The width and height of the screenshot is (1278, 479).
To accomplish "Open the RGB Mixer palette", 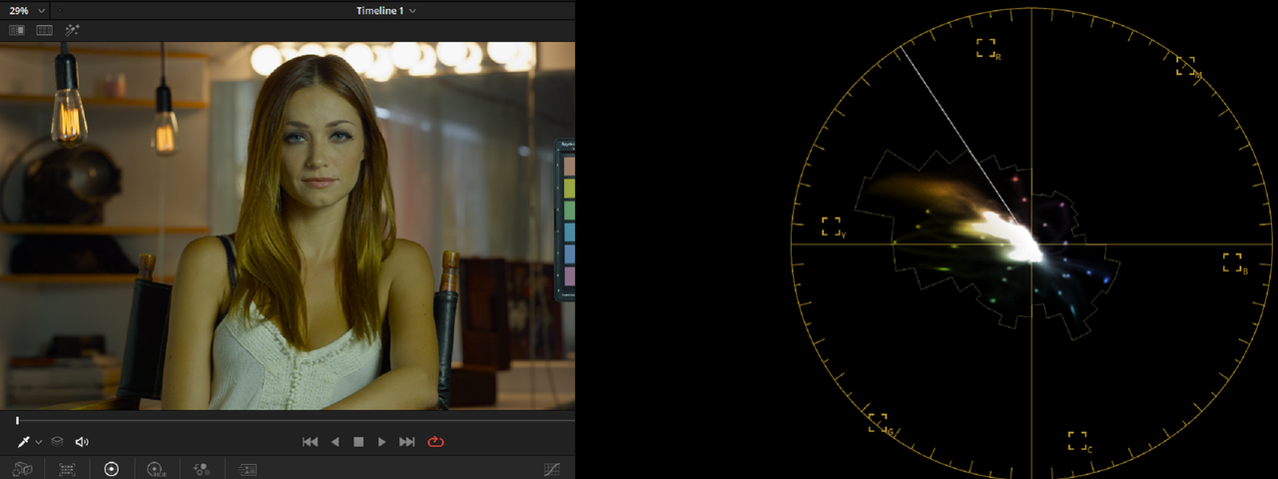I will [202, 469].
